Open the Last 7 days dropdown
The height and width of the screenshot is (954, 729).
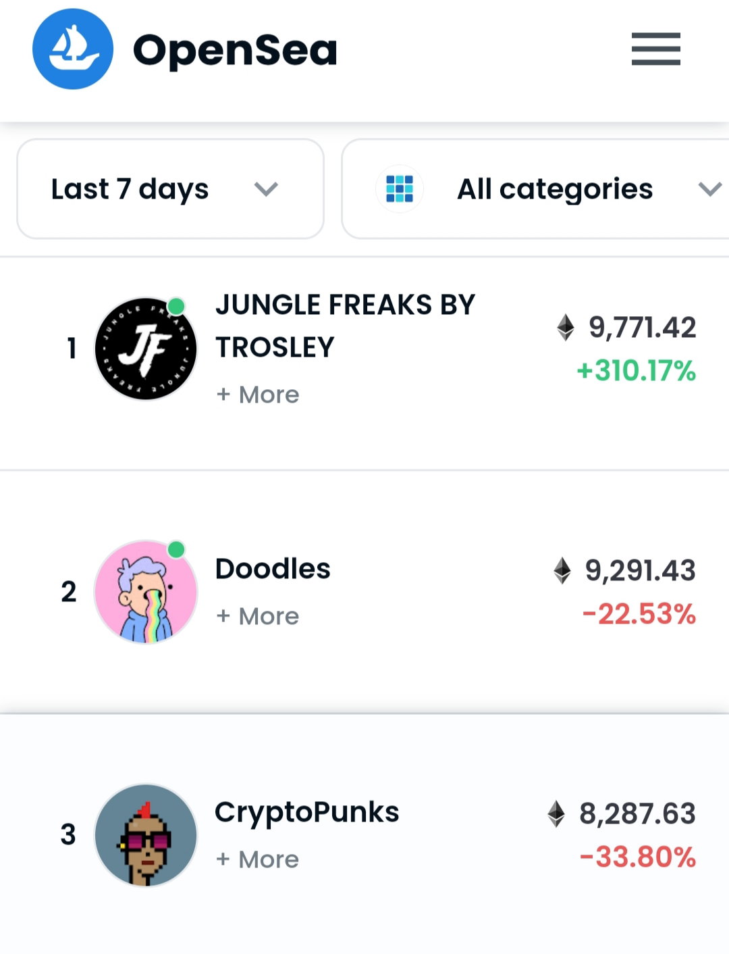tap(170, 189)
